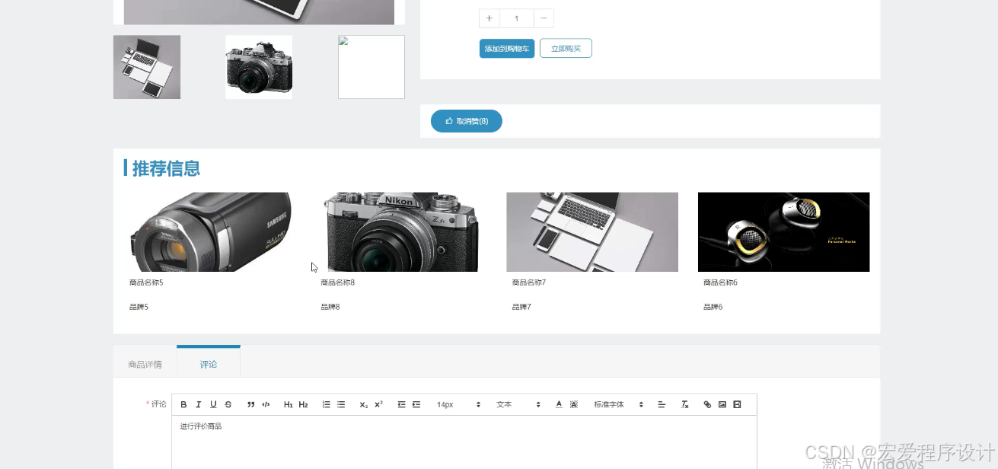
Task: Toggle italic formatting in comment editor
Action: pyautogui.click(x=199, y=404)
